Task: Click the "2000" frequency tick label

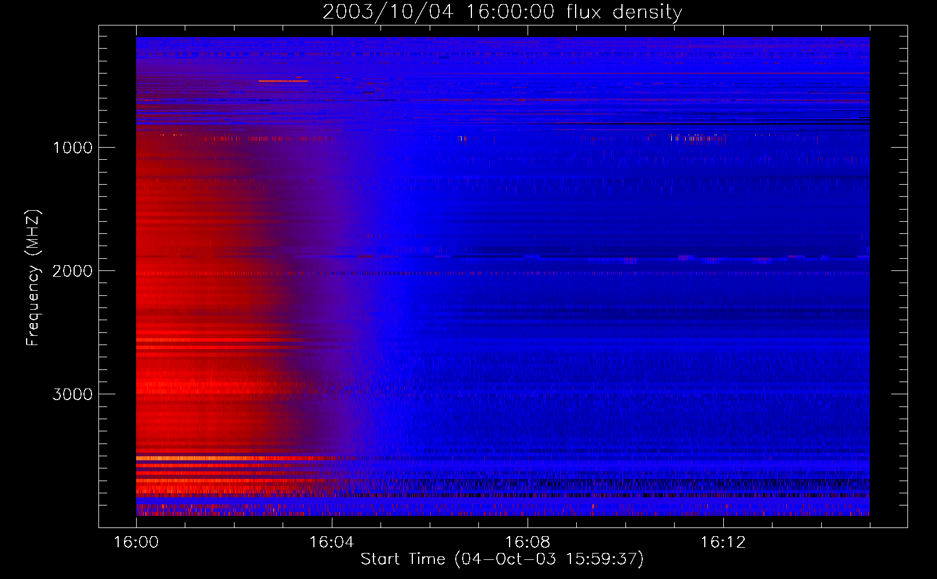Action: [72, 271]
